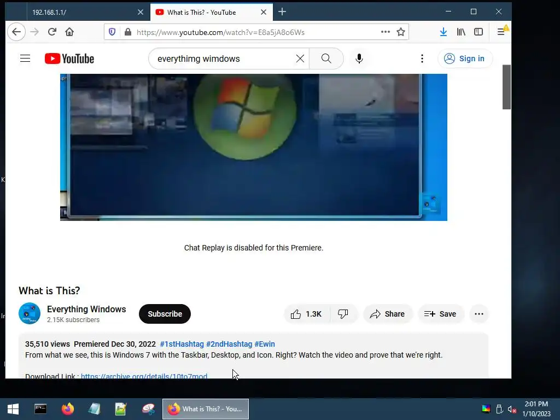Viewport: 560px width, 420px height.
Task: Open pinned Firefox taskbar icon
Action: click(67, 409)
